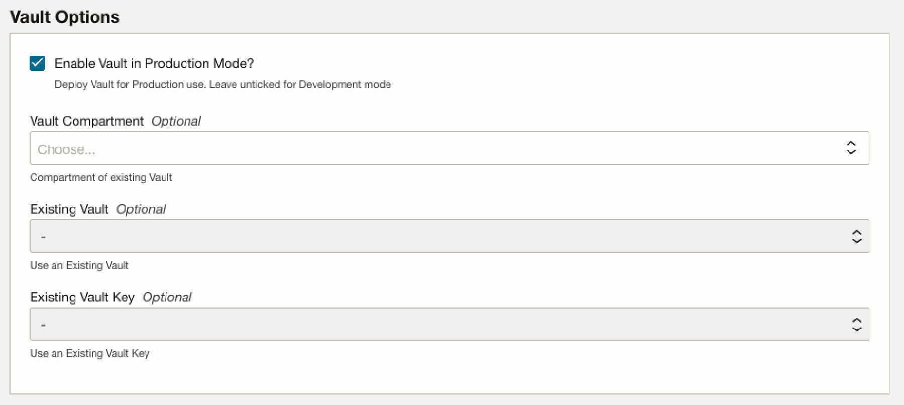Image resolution: width=904 pixels, height=405 pixels.
Task: Click the 'Enable Vault in Production Mode?' label
Action: pos(154,63)
